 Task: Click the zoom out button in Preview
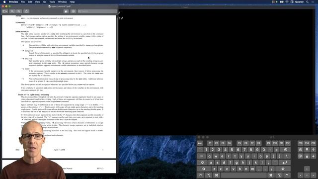tap(12, 11)
